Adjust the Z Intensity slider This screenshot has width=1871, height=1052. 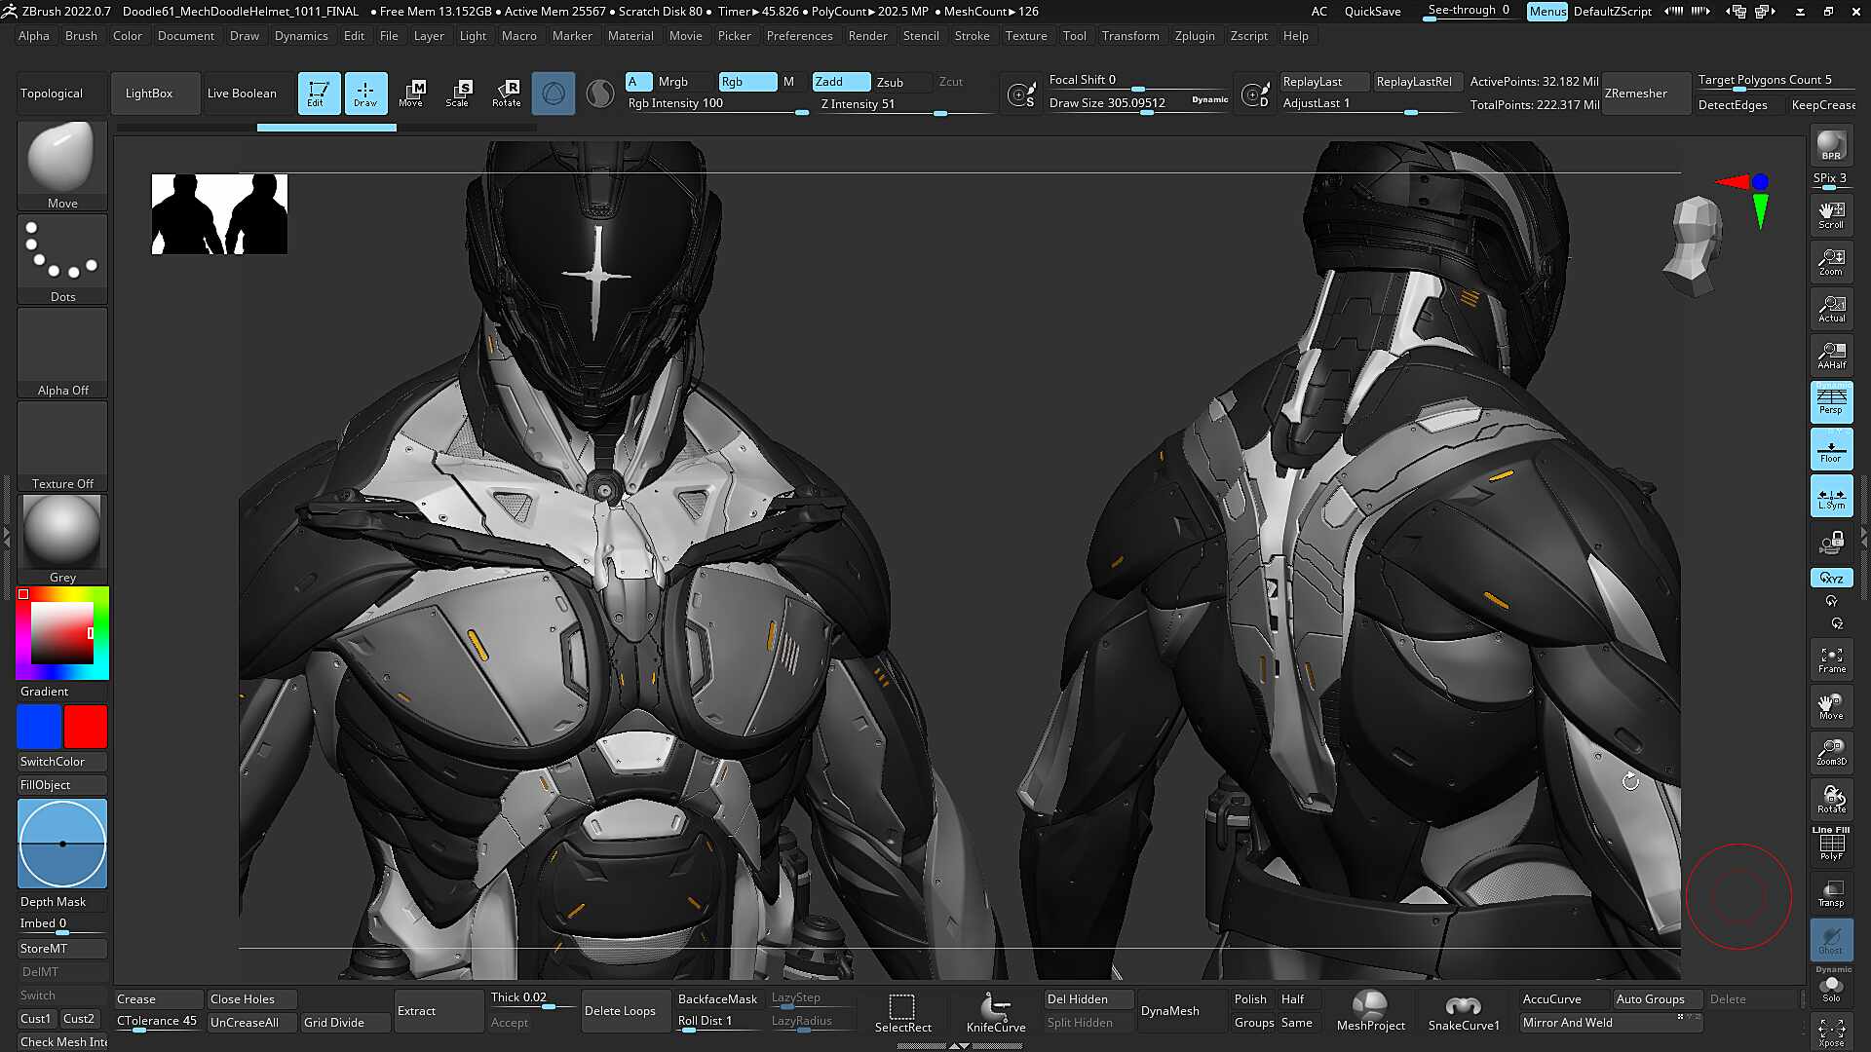coord(904,104)
